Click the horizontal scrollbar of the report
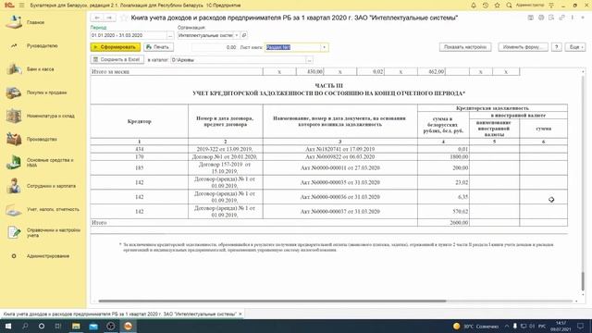Viewport: 592px width, 333px height. pos(272,301)
